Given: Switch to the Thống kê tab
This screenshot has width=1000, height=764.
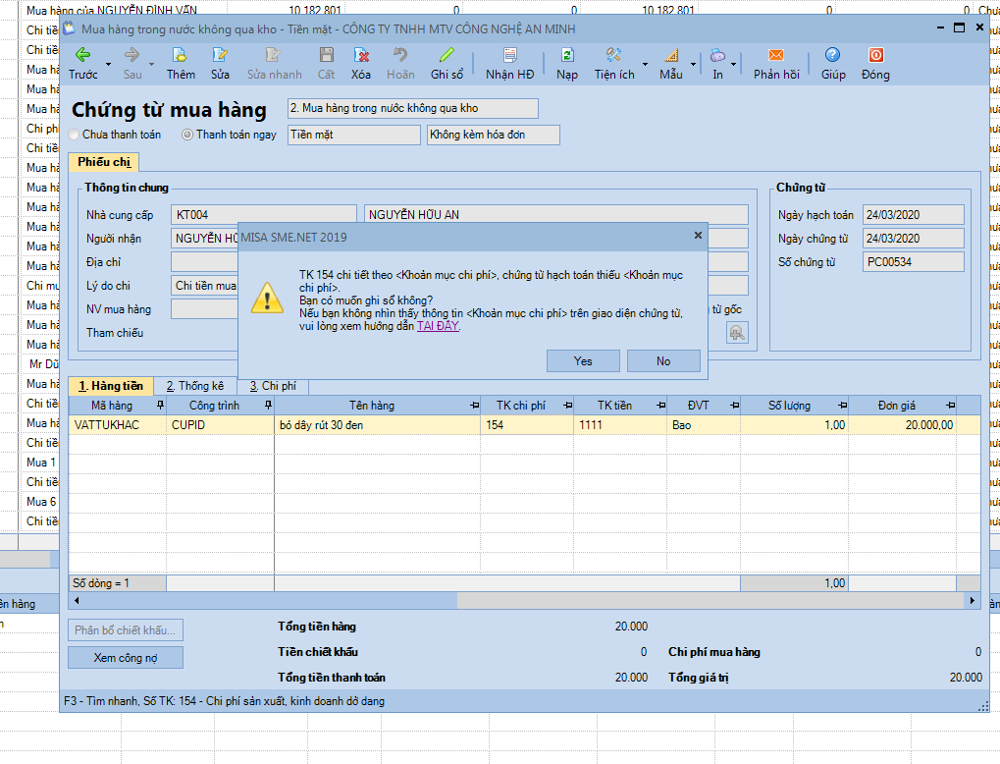Looking at the screenshot, I should [x=194, y=386].
